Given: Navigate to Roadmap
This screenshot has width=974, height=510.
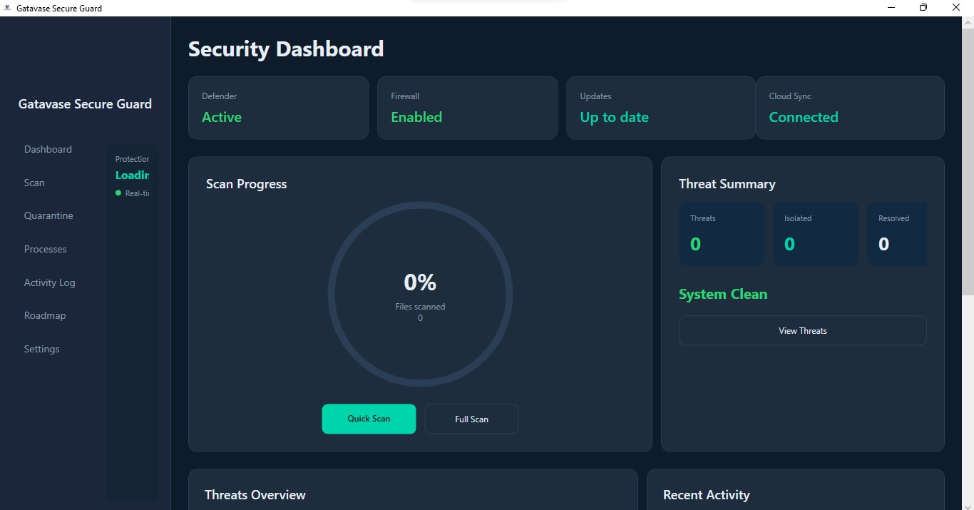Looking at the screenshot, I should (x=44, y=315).
